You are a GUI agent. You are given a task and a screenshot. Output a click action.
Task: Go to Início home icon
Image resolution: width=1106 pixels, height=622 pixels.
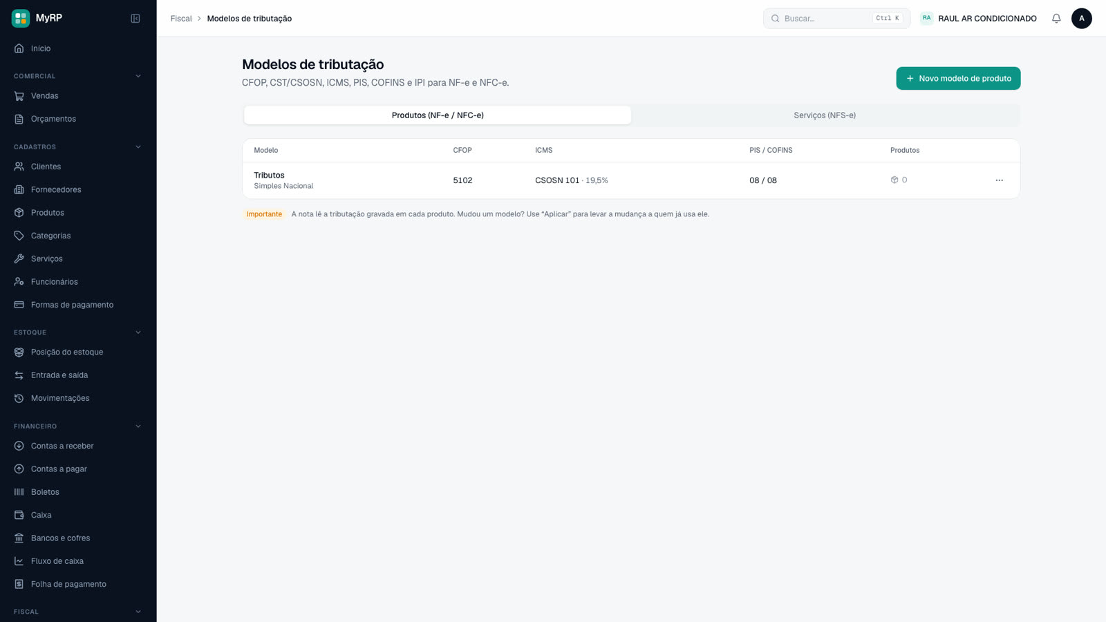coord(19,48)
